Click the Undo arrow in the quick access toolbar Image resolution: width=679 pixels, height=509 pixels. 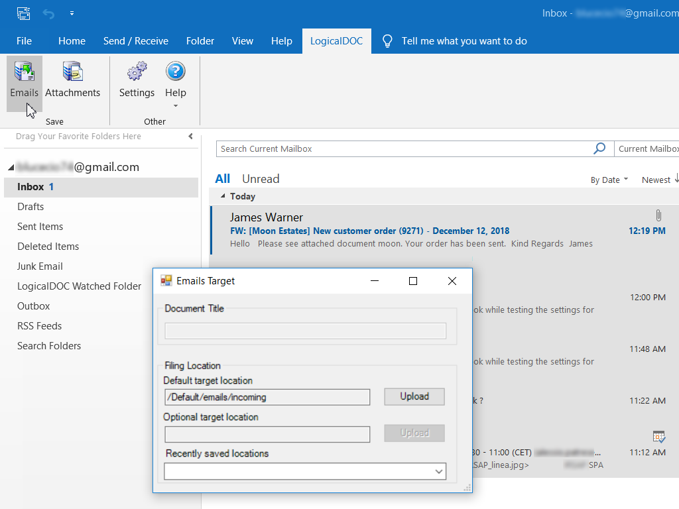click(x=48, y=13)
